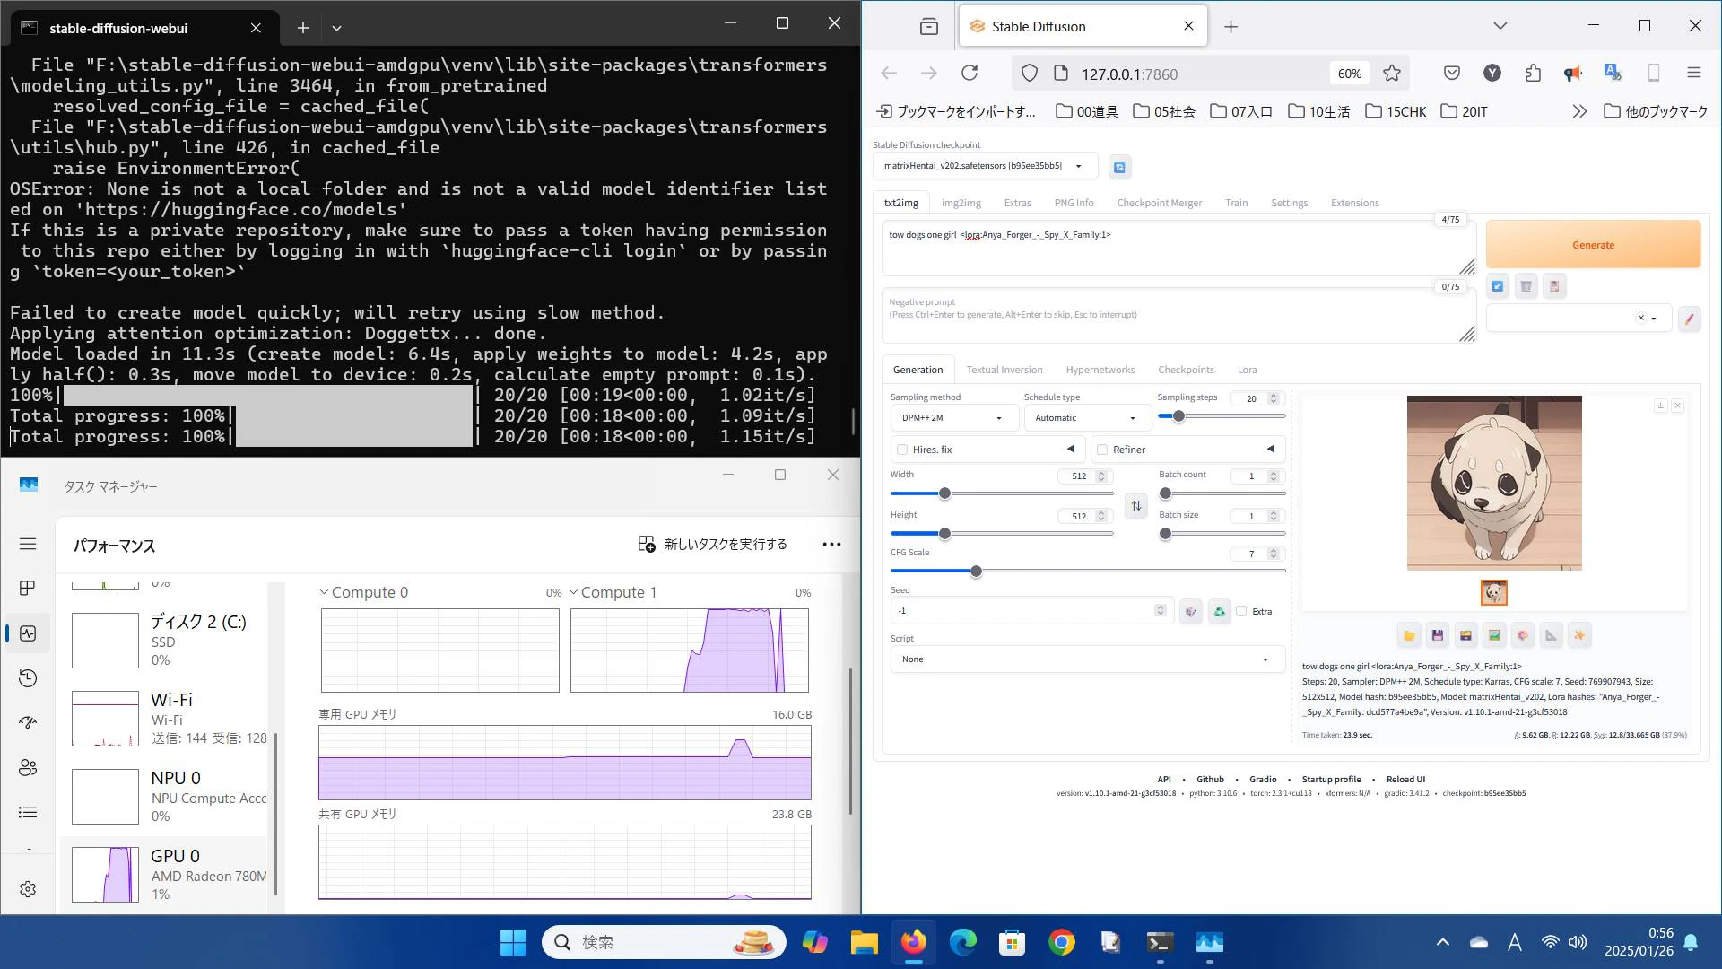This screenshot has height=969, width=1722.
Task: Open the Schedule type dropdown
Action: click(1087, 418)
